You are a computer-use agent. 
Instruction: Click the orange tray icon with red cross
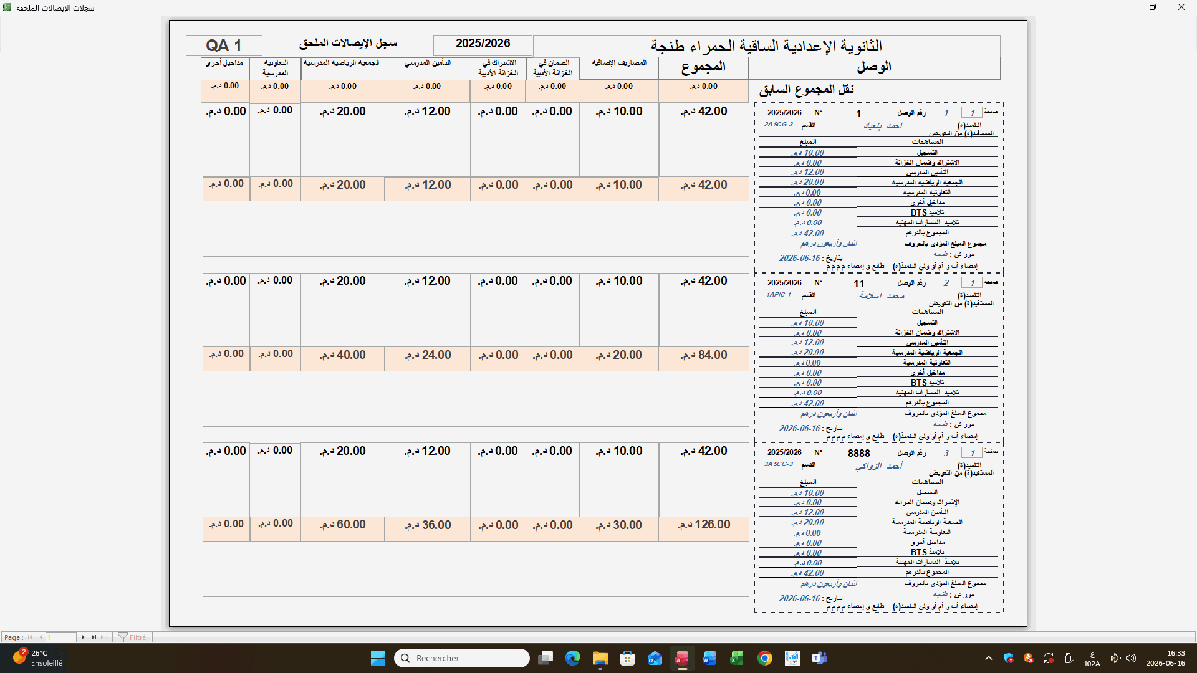coord(1029,658)
